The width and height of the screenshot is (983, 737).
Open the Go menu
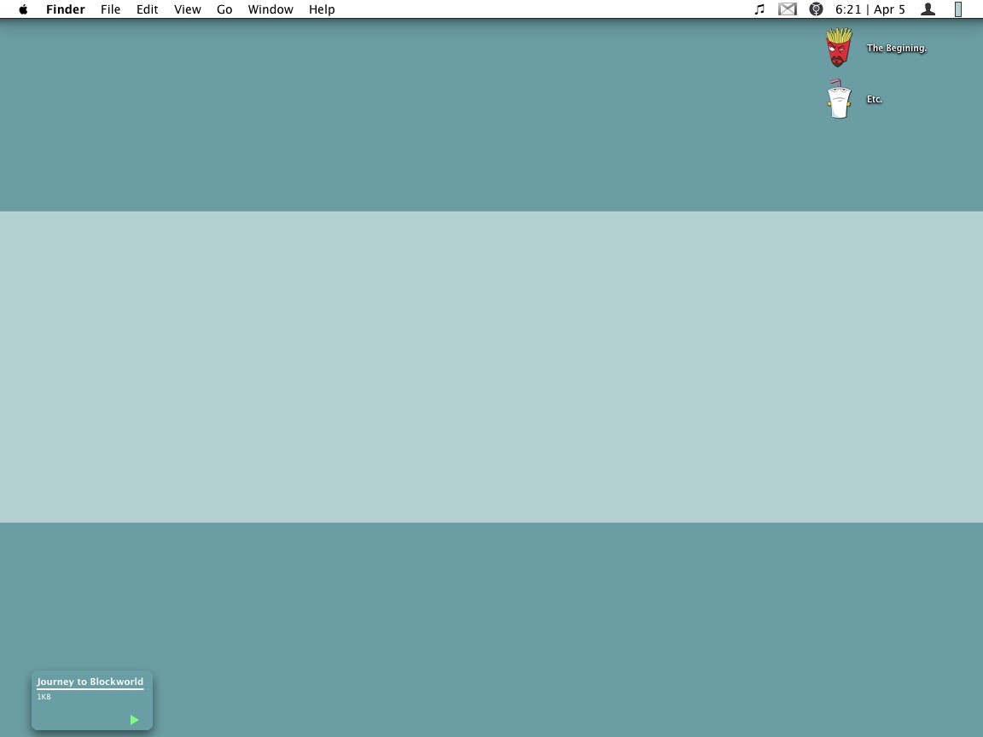224,9
